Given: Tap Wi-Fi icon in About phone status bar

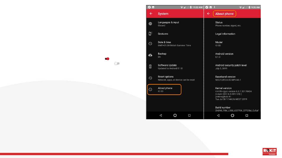Looking at the screenshot, I should pyautogui.click(x=240, y=7).
